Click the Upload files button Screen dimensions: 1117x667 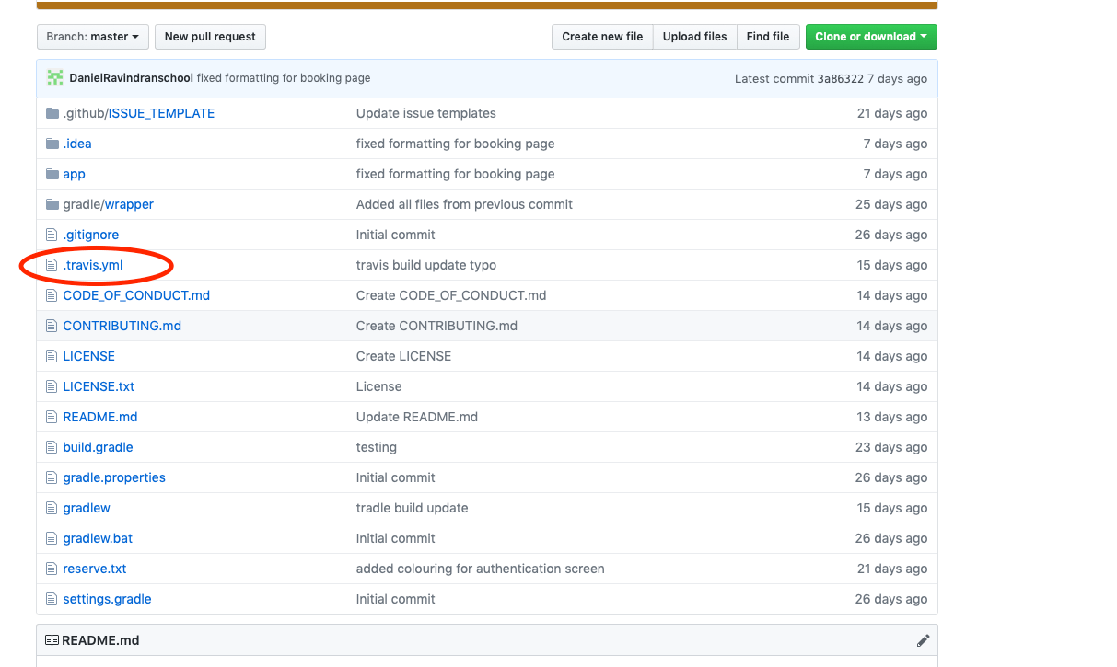pos(694,37)
